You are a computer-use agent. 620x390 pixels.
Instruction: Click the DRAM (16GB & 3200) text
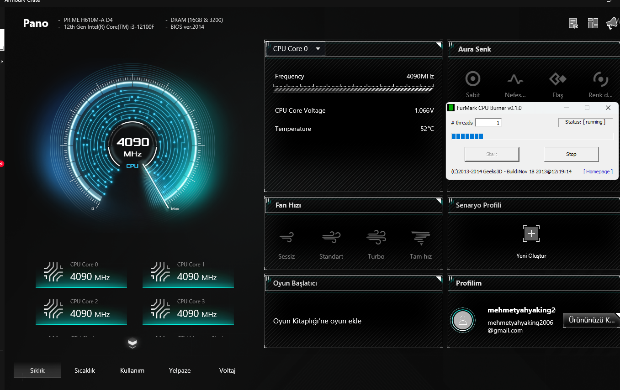click(x=197, y=20)
